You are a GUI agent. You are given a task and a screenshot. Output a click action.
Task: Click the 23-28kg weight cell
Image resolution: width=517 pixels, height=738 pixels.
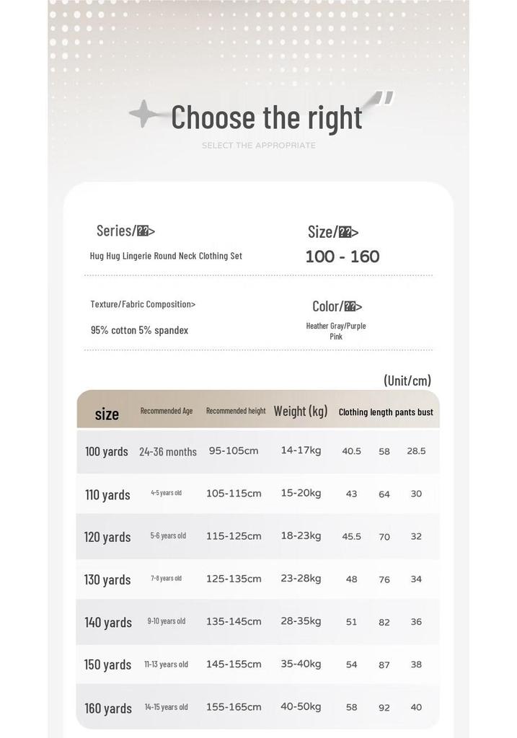[x=301, y=579]
